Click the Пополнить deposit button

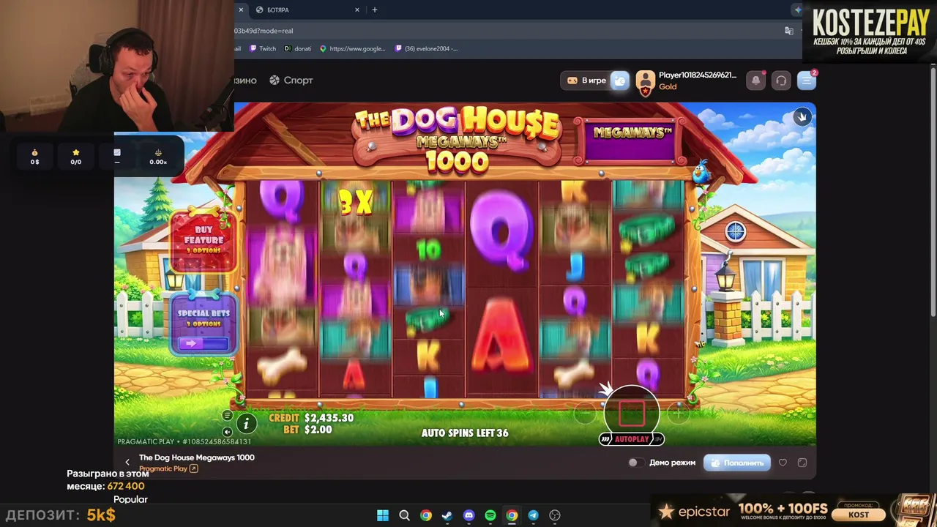coord(737,463)
